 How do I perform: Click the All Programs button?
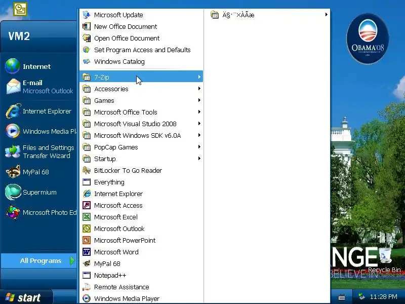click(39, 260)
